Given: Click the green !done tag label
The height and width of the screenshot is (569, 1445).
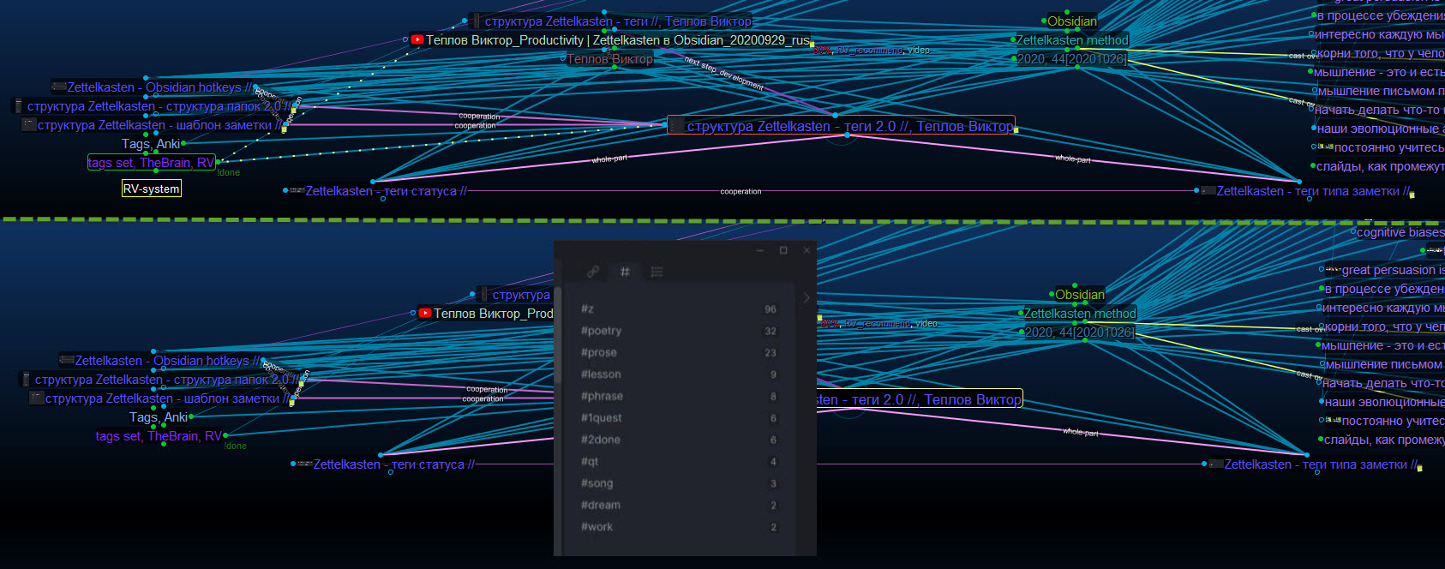Looking at the screenshot, I should pyautogui.click(x=229, y=173).
